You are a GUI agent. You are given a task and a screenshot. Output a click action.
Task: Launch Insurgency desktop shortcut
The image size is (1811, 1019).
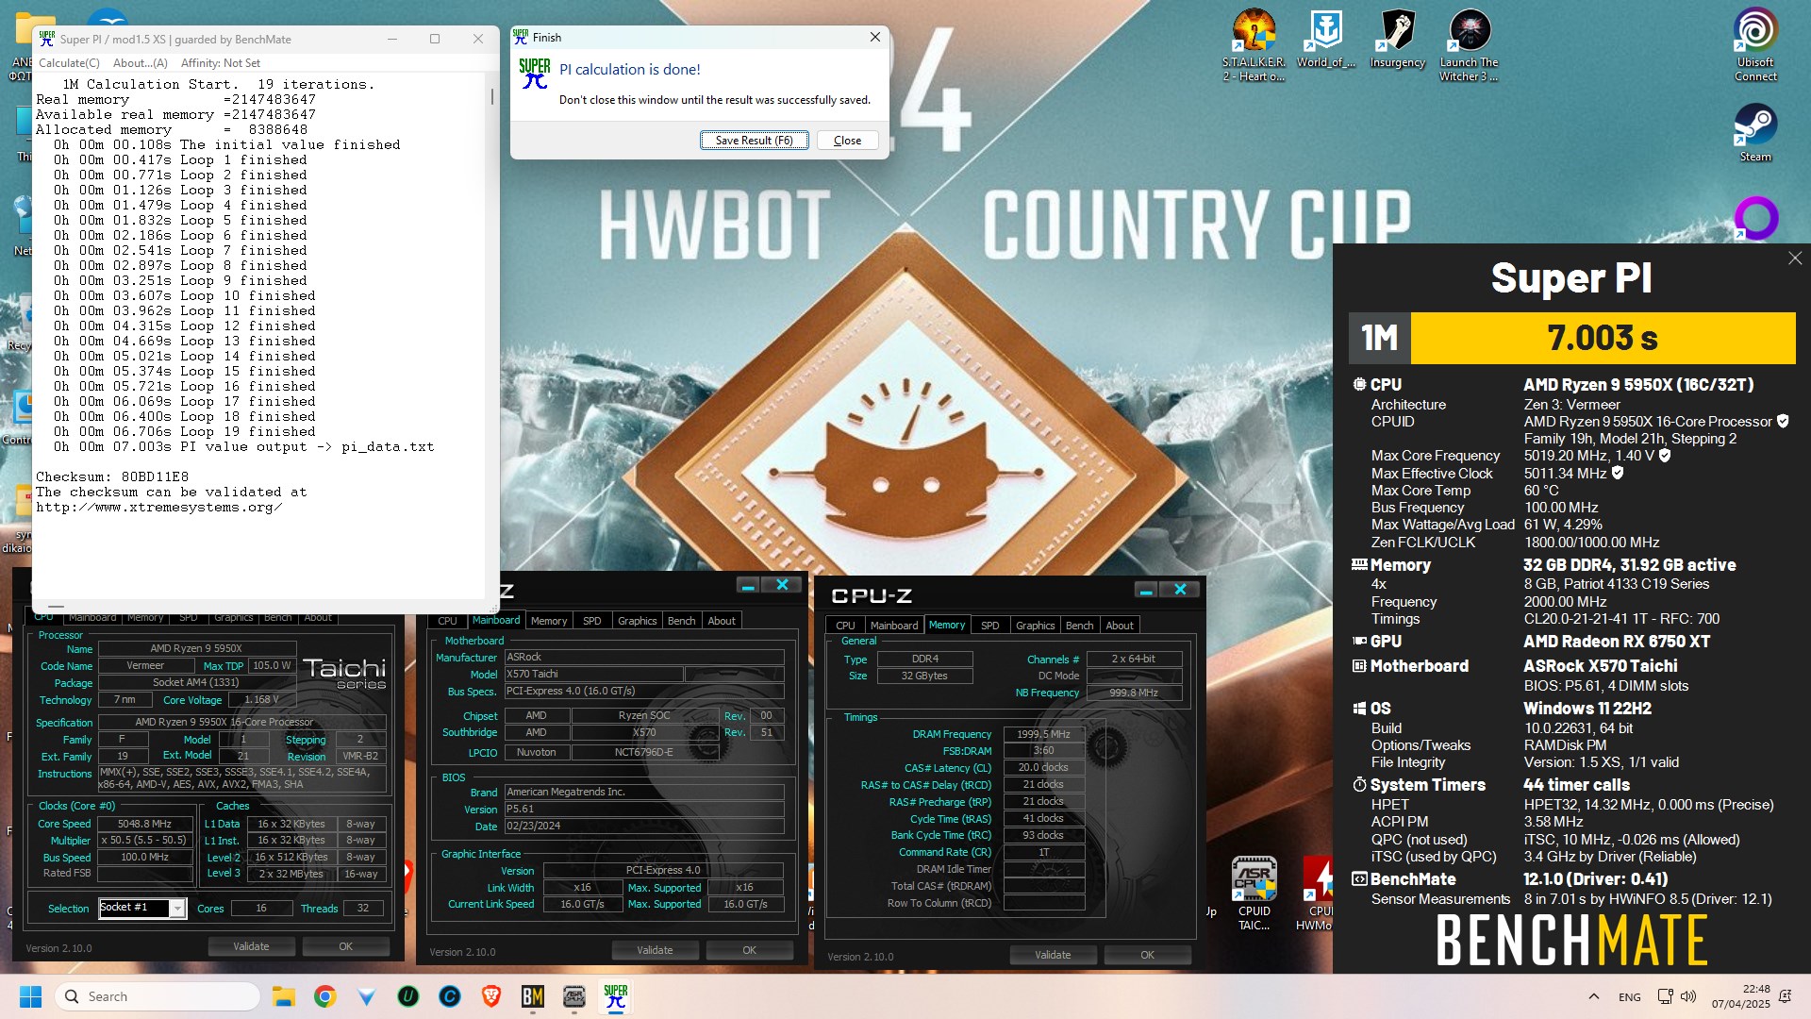(1397, 39)
